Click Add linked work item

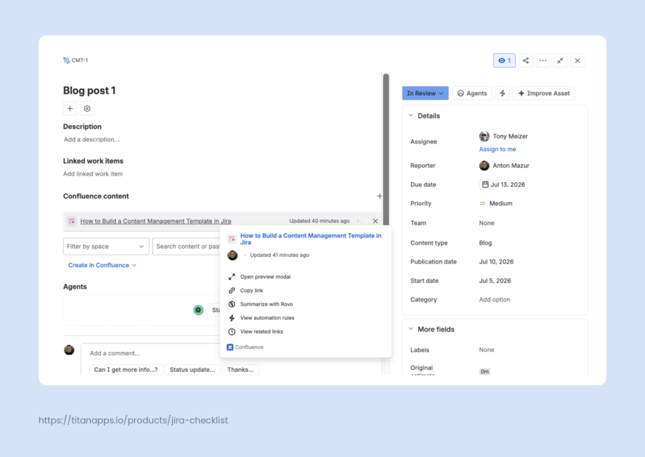coord(93,174)
